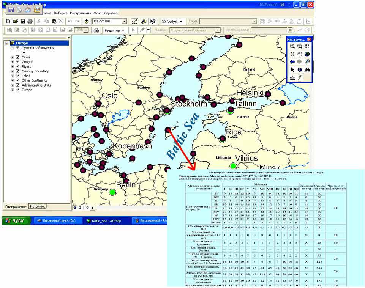Image resolution: width=365 pixels, height=288 pixels.
Task: Select the Zoom Out tool
Action: [299, 46]
